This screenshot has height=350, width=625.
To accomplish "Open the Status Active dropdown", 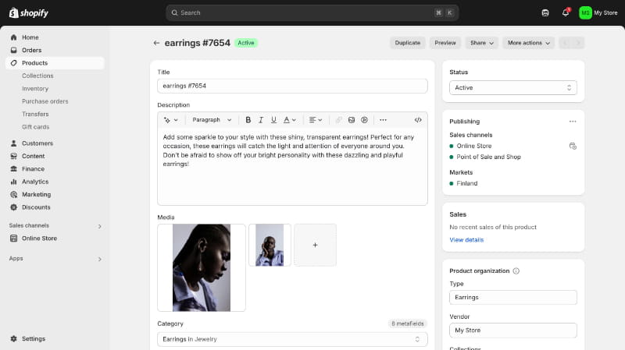I will 513,87.
